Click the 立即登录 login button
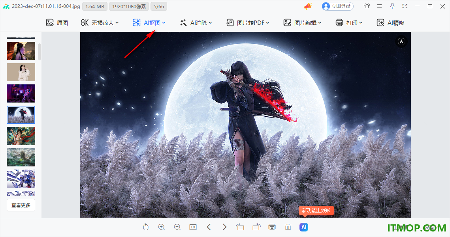450x237 pixels. 337,6
